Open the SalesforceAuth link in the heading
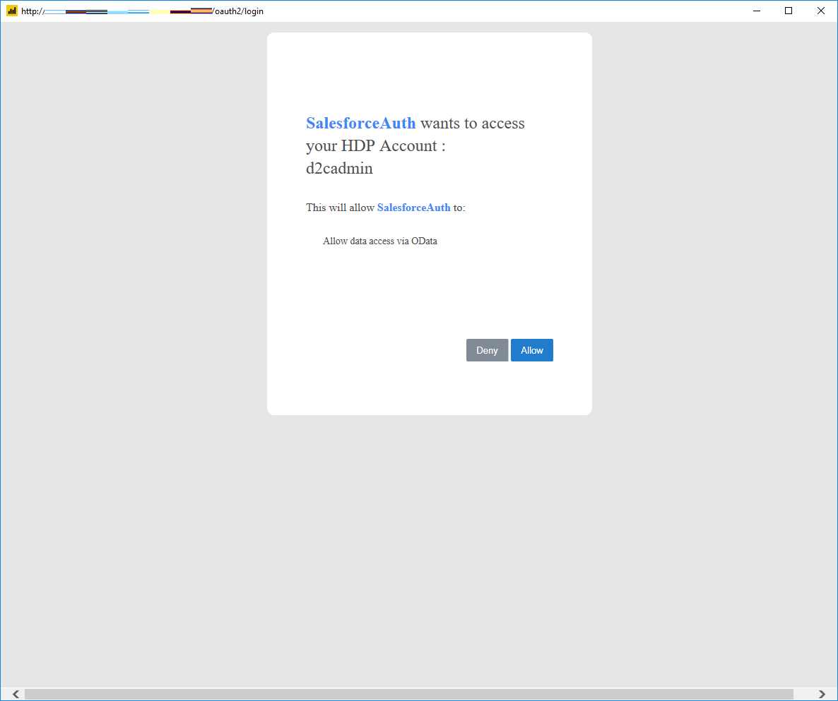 360,123
